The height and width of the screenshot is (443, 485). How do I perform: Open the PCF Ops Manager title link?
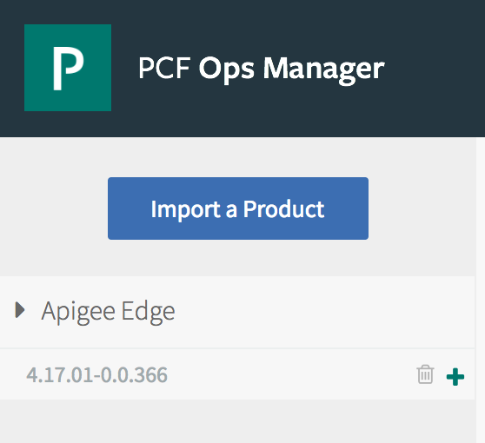262,69
